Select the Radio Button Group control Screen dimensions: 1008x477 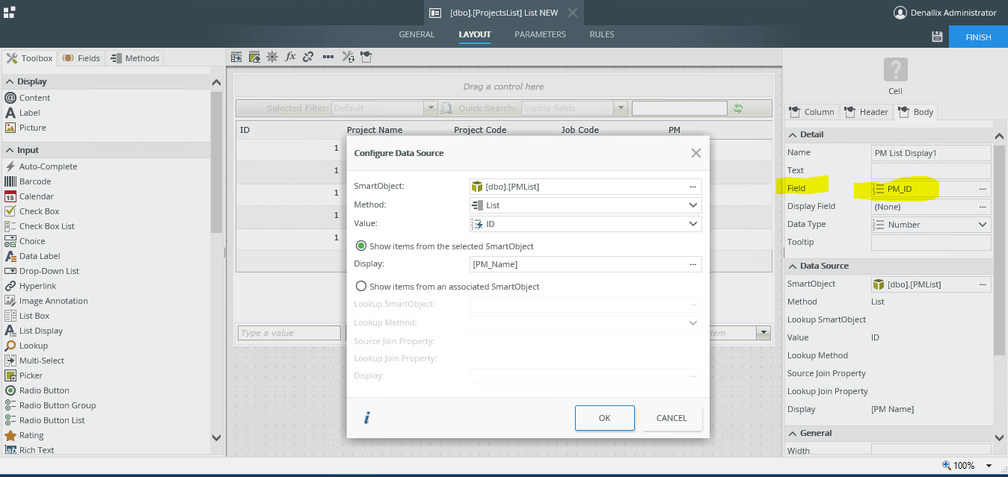tap(50, 405)
